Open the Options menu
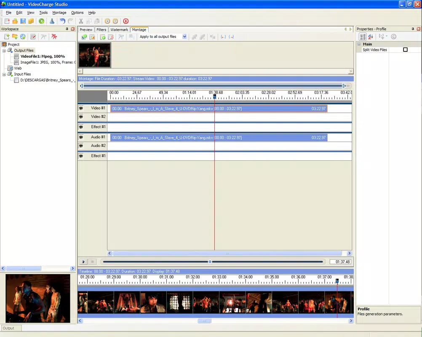 tap(77, 12)
